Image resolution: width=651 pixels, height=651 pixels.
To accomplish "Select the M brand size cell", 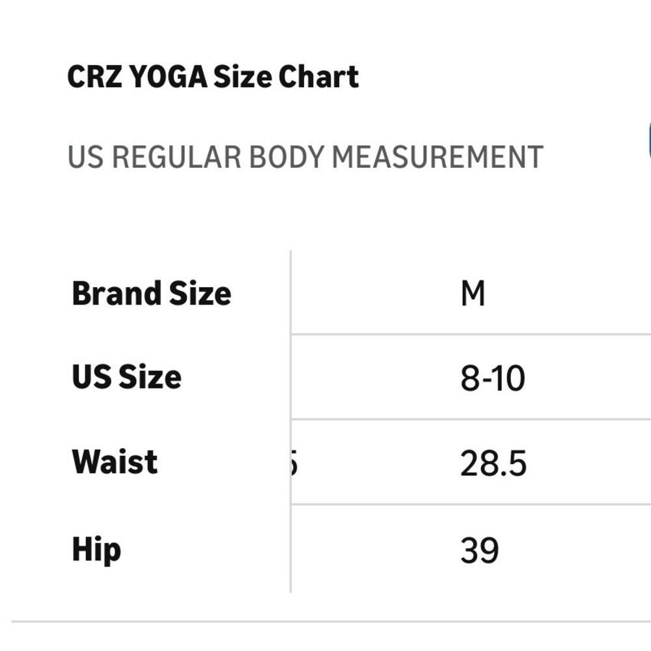I will tap(473, 293).
